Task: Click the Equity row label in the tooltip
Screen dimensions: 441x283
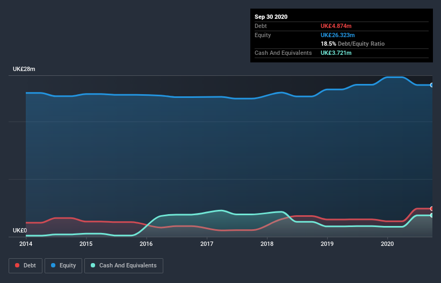Action: pos(263,35)
